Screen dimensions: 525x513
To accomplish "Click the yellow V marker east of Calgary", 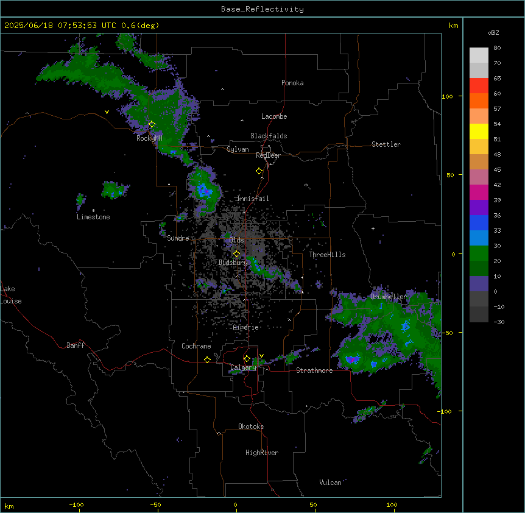I will pos(261,356).
